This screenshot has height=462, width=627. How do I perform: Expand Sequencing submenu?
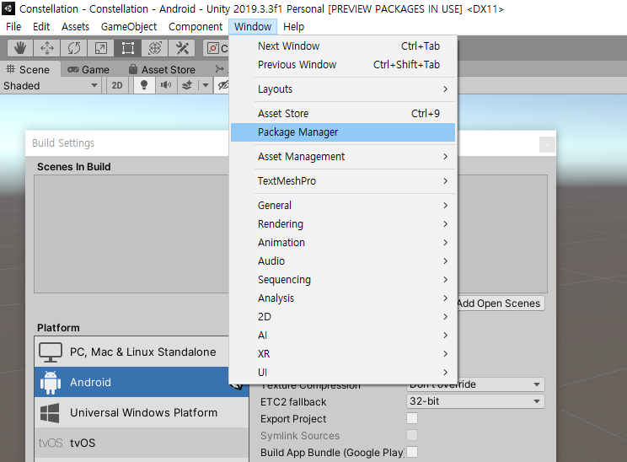tap(343, 280)
